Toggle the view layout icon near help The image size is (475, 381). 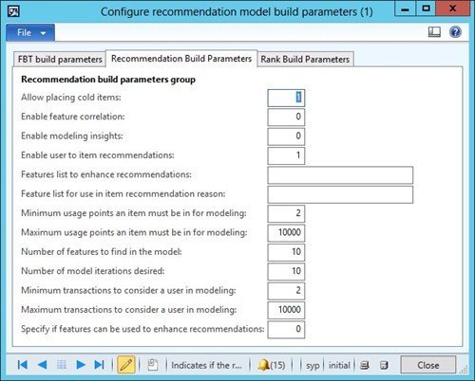tap(434, 32)
